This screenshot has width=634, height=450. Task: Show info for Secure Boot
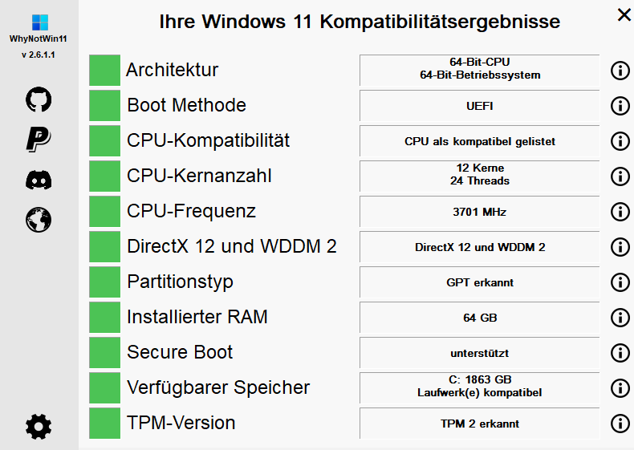point(620,353)
